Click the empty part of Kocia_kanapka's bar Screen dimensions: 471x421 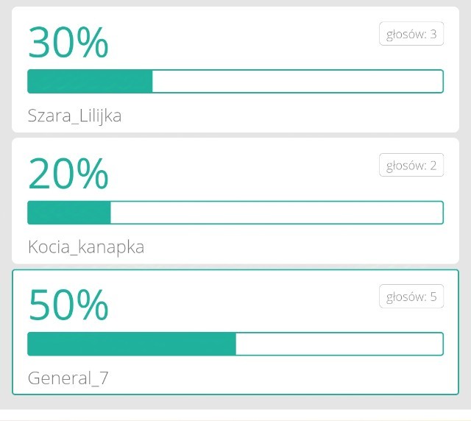(277, 213)
